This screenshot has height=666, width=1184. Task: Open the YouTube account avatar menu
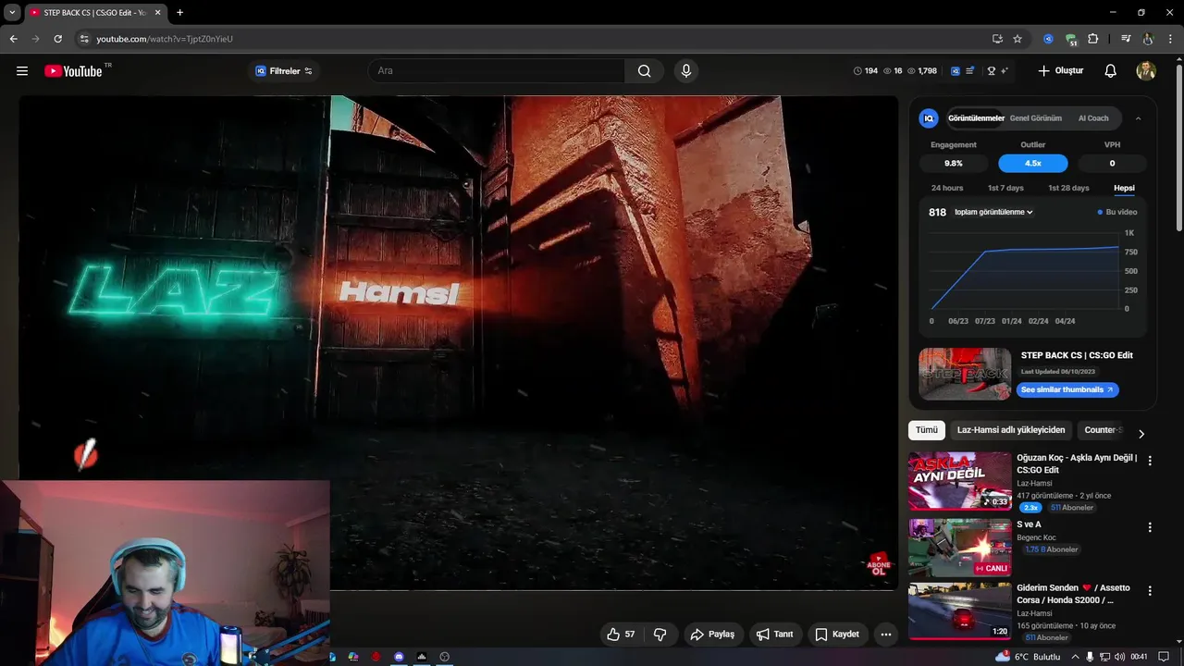pyautogui.click(x=1146, y=71)
